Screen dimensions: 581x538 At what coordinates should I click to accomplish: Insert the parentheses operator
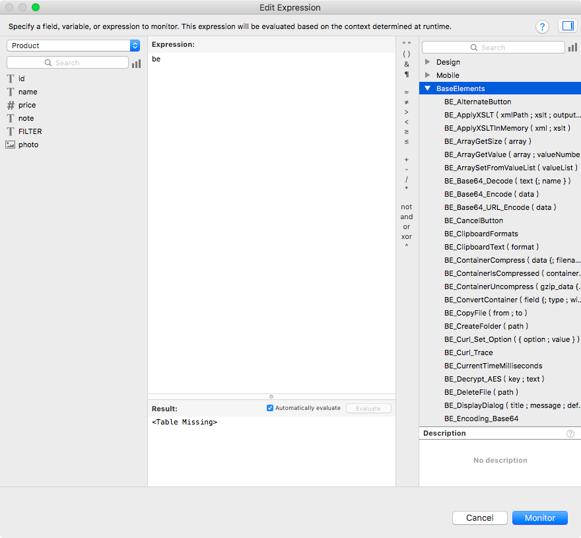(407, 53)
